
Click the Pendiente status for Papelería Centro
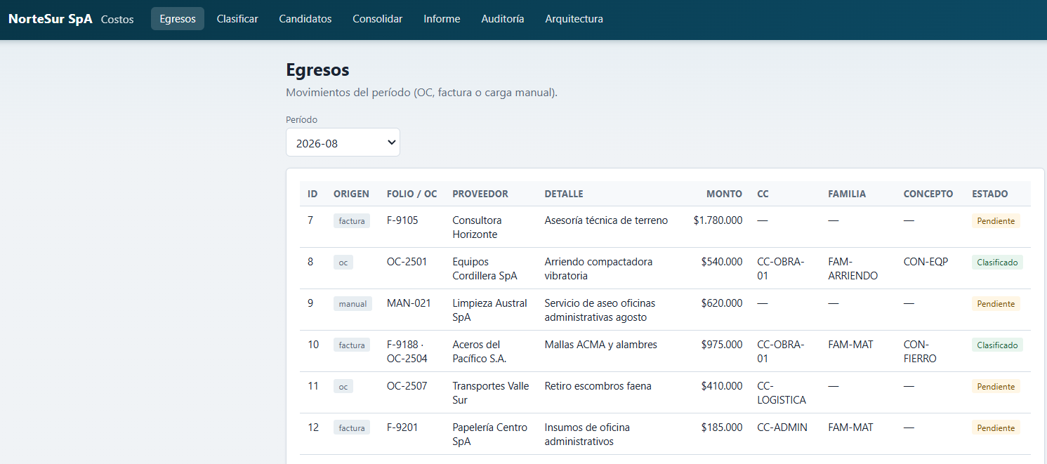(x=996, y=428)
